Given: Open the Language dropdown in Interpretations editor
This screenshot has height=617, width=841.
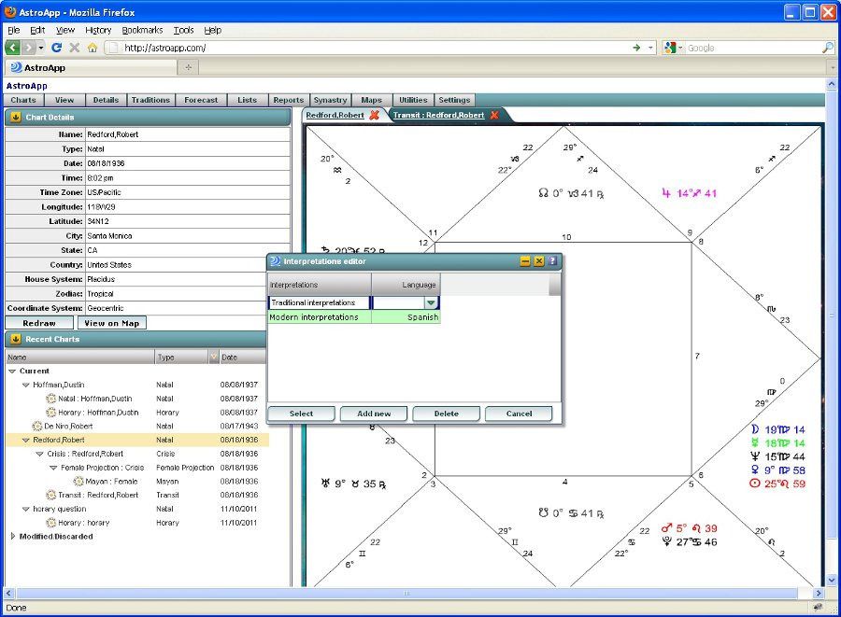Looking at the screenshot, I should tap(431, 302).
